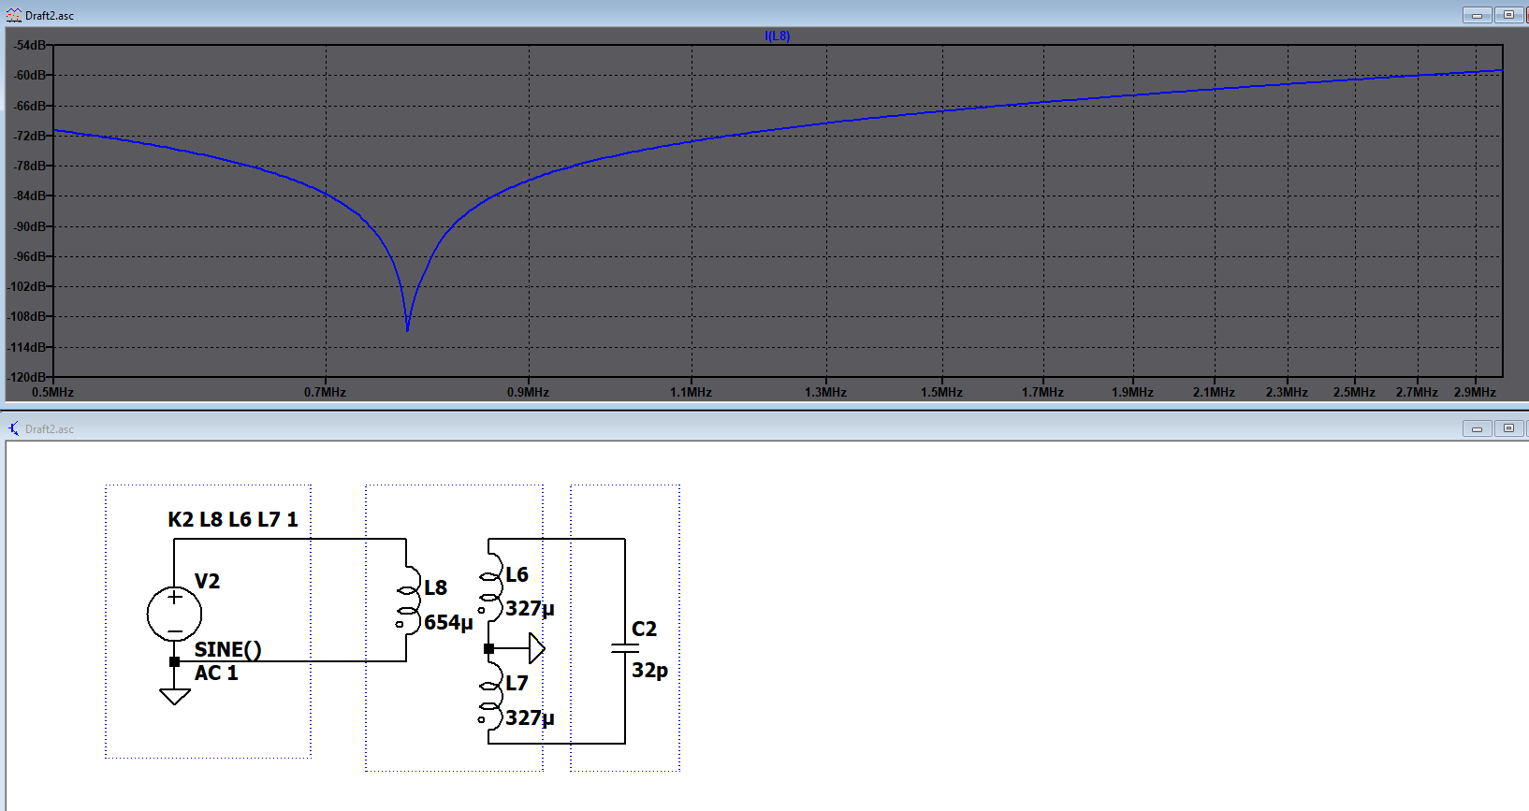Image resolution: width=1529 pixels, height=811 pixels.
Task: Click the 654µ value of L8
Action: tap(448, 623)
